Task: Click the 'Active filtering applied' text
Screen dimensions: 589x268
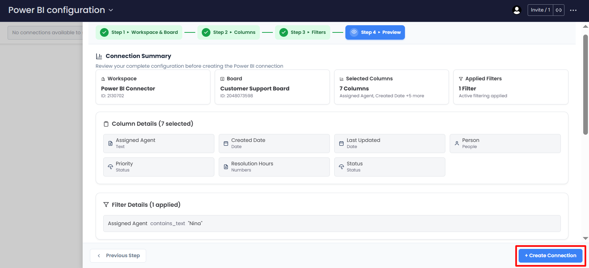Action: [483, 96]
